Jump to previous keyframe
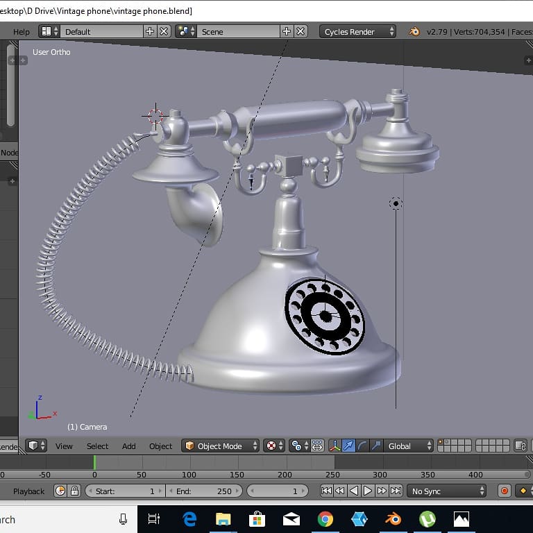This screenshot has height=533, width=533. [340, 491]
